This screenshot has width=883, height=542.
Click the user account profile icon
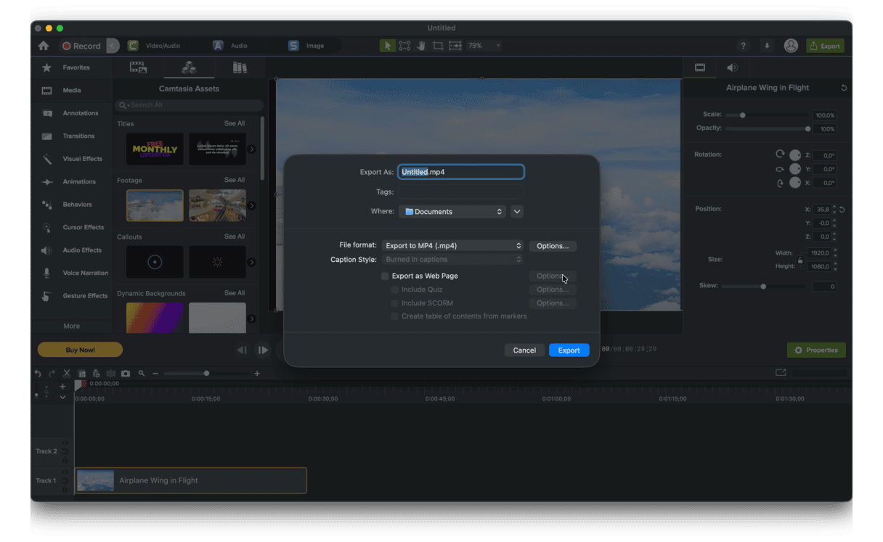tap(791, 46)
